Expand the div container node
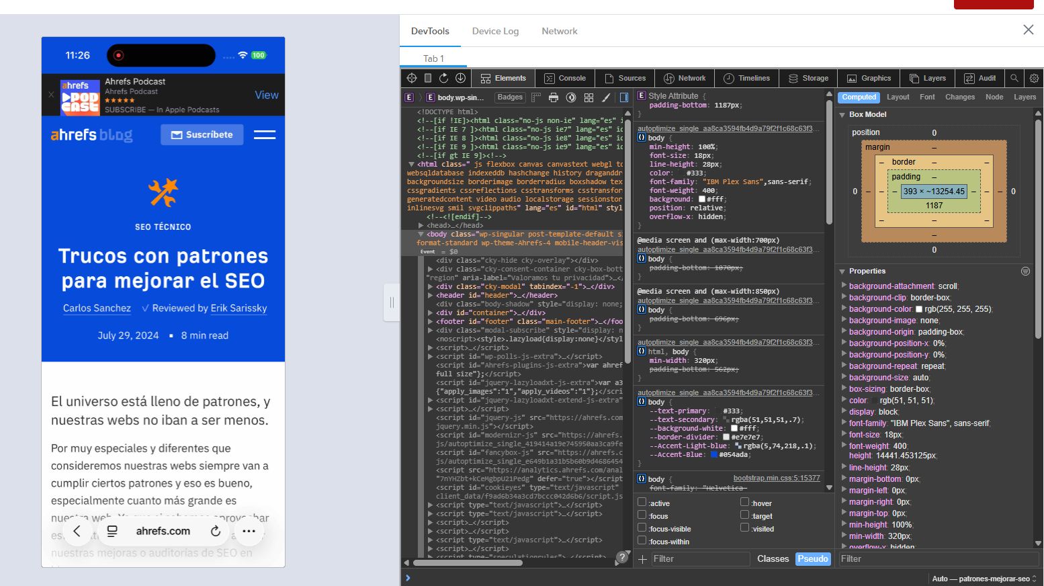The image size is (1044, 586). (x=431, y=312)
